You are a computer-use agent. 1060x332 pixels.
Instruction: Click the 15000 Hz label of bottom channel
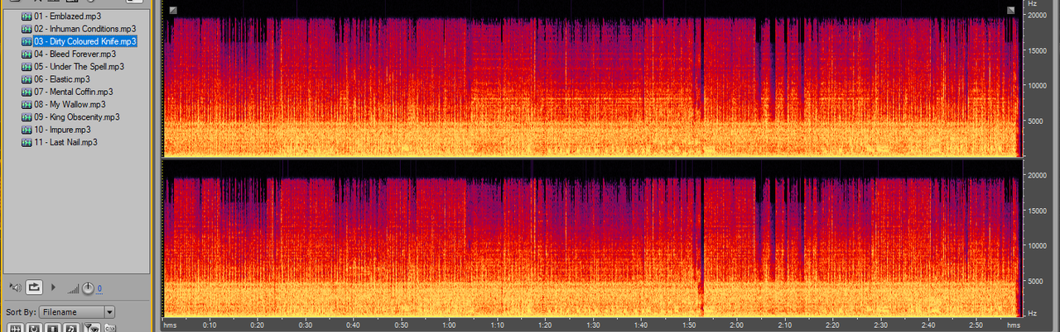coord(1037,211)
